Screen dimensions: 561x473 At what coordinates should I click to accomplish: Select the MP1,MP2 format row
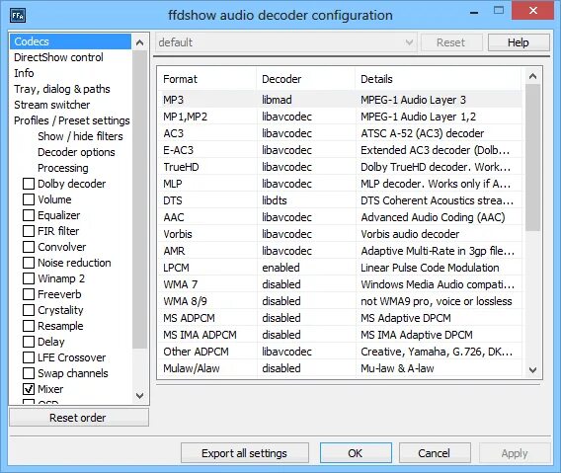[340, 117]
